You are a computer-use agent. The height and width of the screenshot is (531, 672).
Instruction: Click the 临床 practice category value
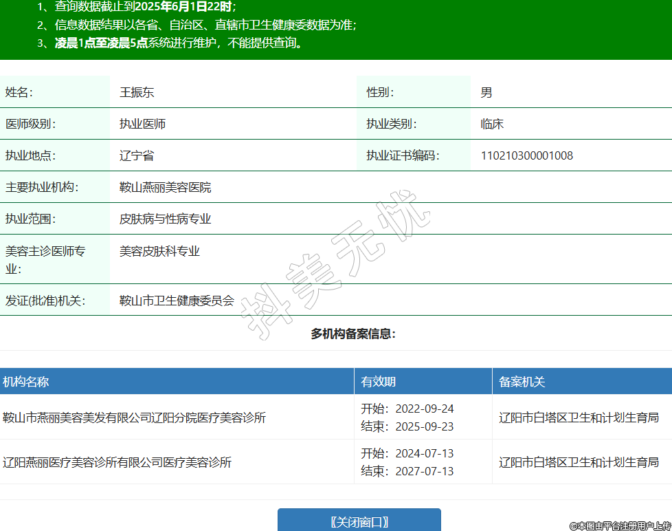492,124
